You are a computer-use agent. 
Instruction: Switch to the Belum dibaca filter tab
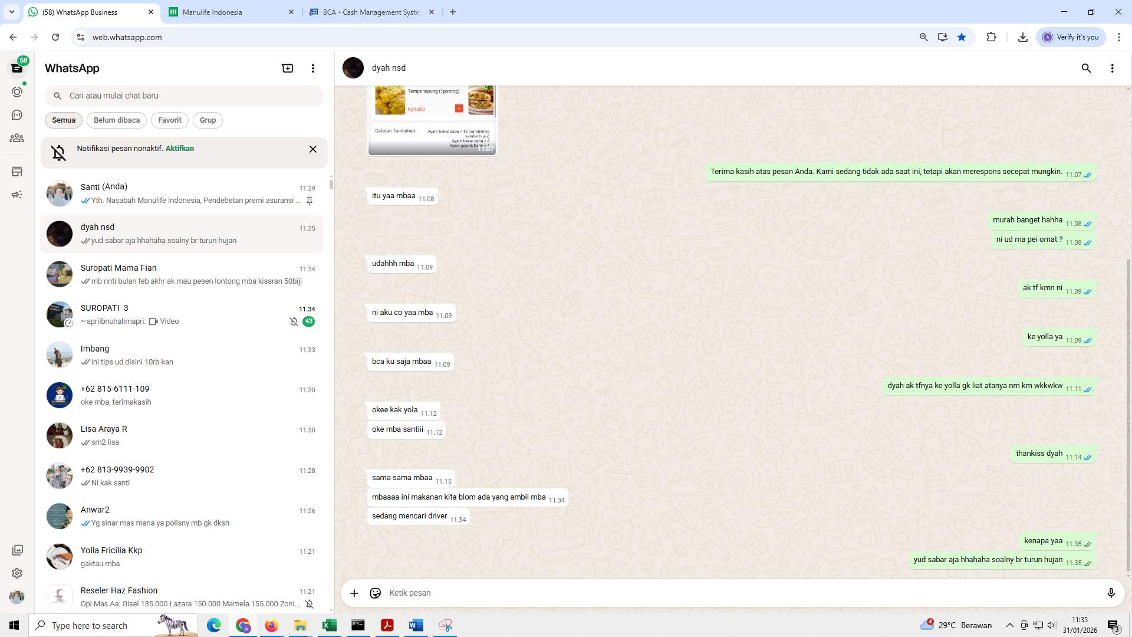(116, 120)
